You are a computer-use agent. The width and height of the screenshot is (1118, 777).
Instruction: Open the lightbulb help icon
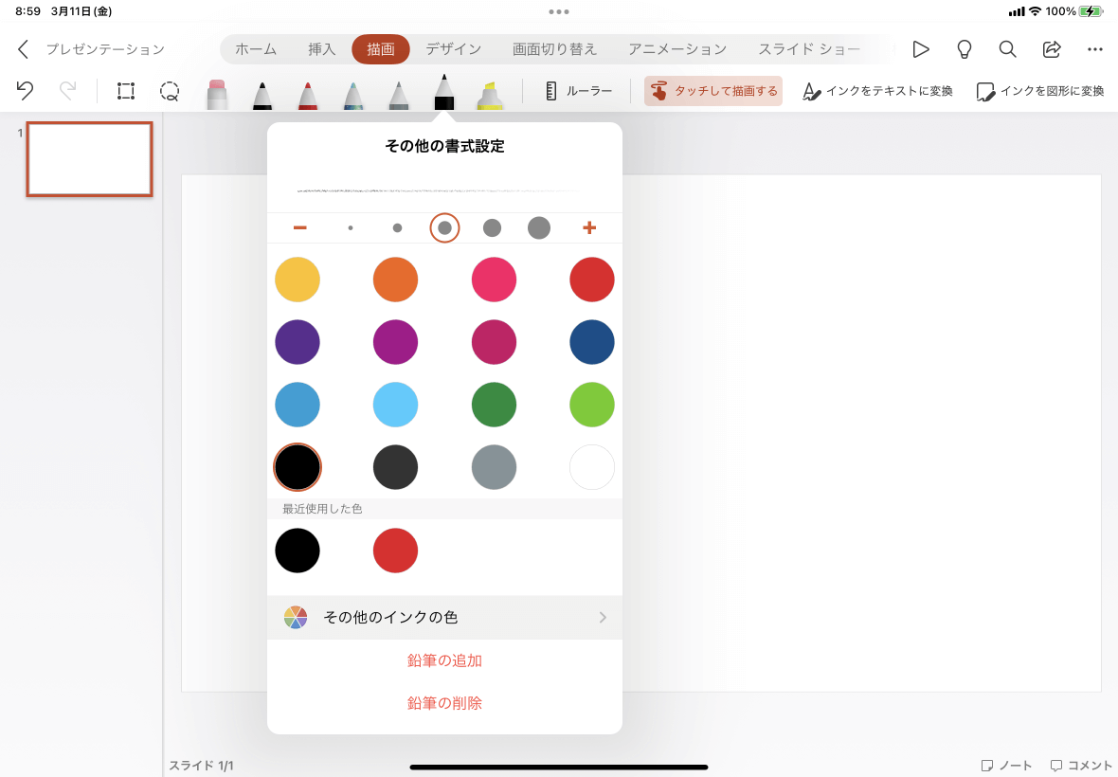964,49
